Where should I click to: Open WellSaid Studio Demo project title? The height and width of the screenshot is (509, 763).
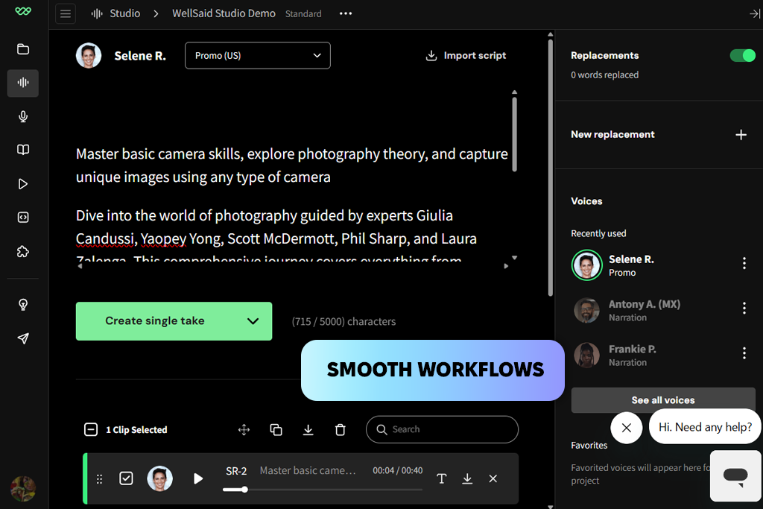click(x=224, y=13)
